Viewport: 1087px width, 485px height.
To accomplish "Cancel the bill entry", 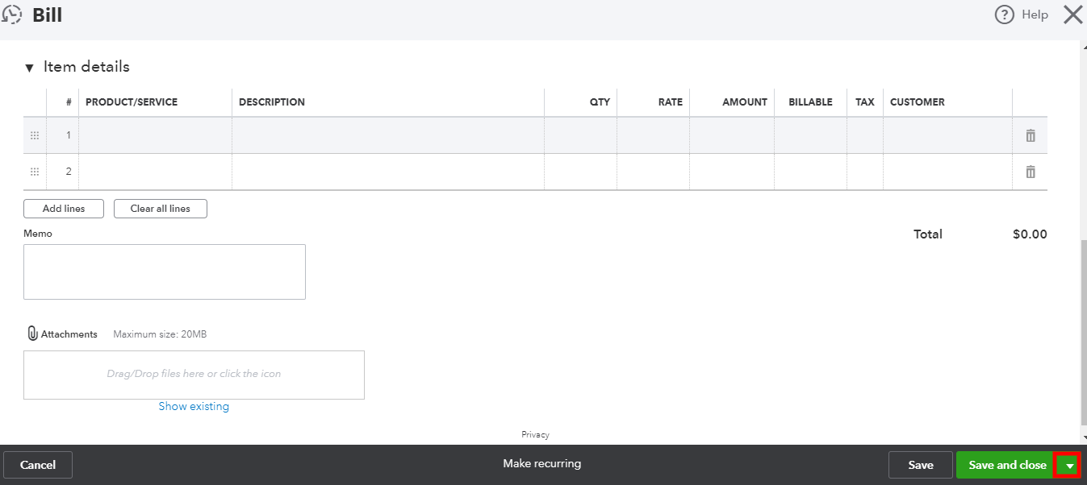I will (38, 465).
